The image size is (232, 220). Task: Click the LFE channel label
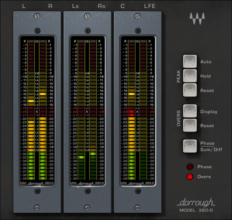click(150, 6)
